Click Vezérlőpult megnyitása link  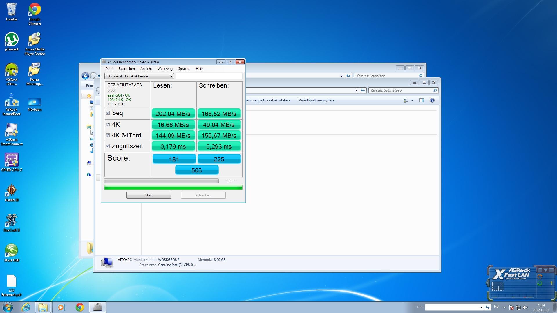point(317,100)
